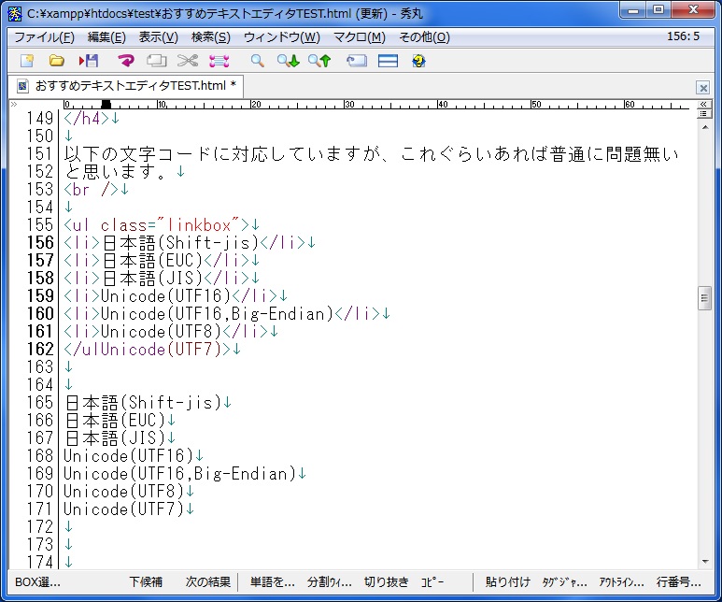Click the Unicode(UTF7) text on line 171
The height and width of the screenshot is (602, 722).
click(x=124, y=509)
